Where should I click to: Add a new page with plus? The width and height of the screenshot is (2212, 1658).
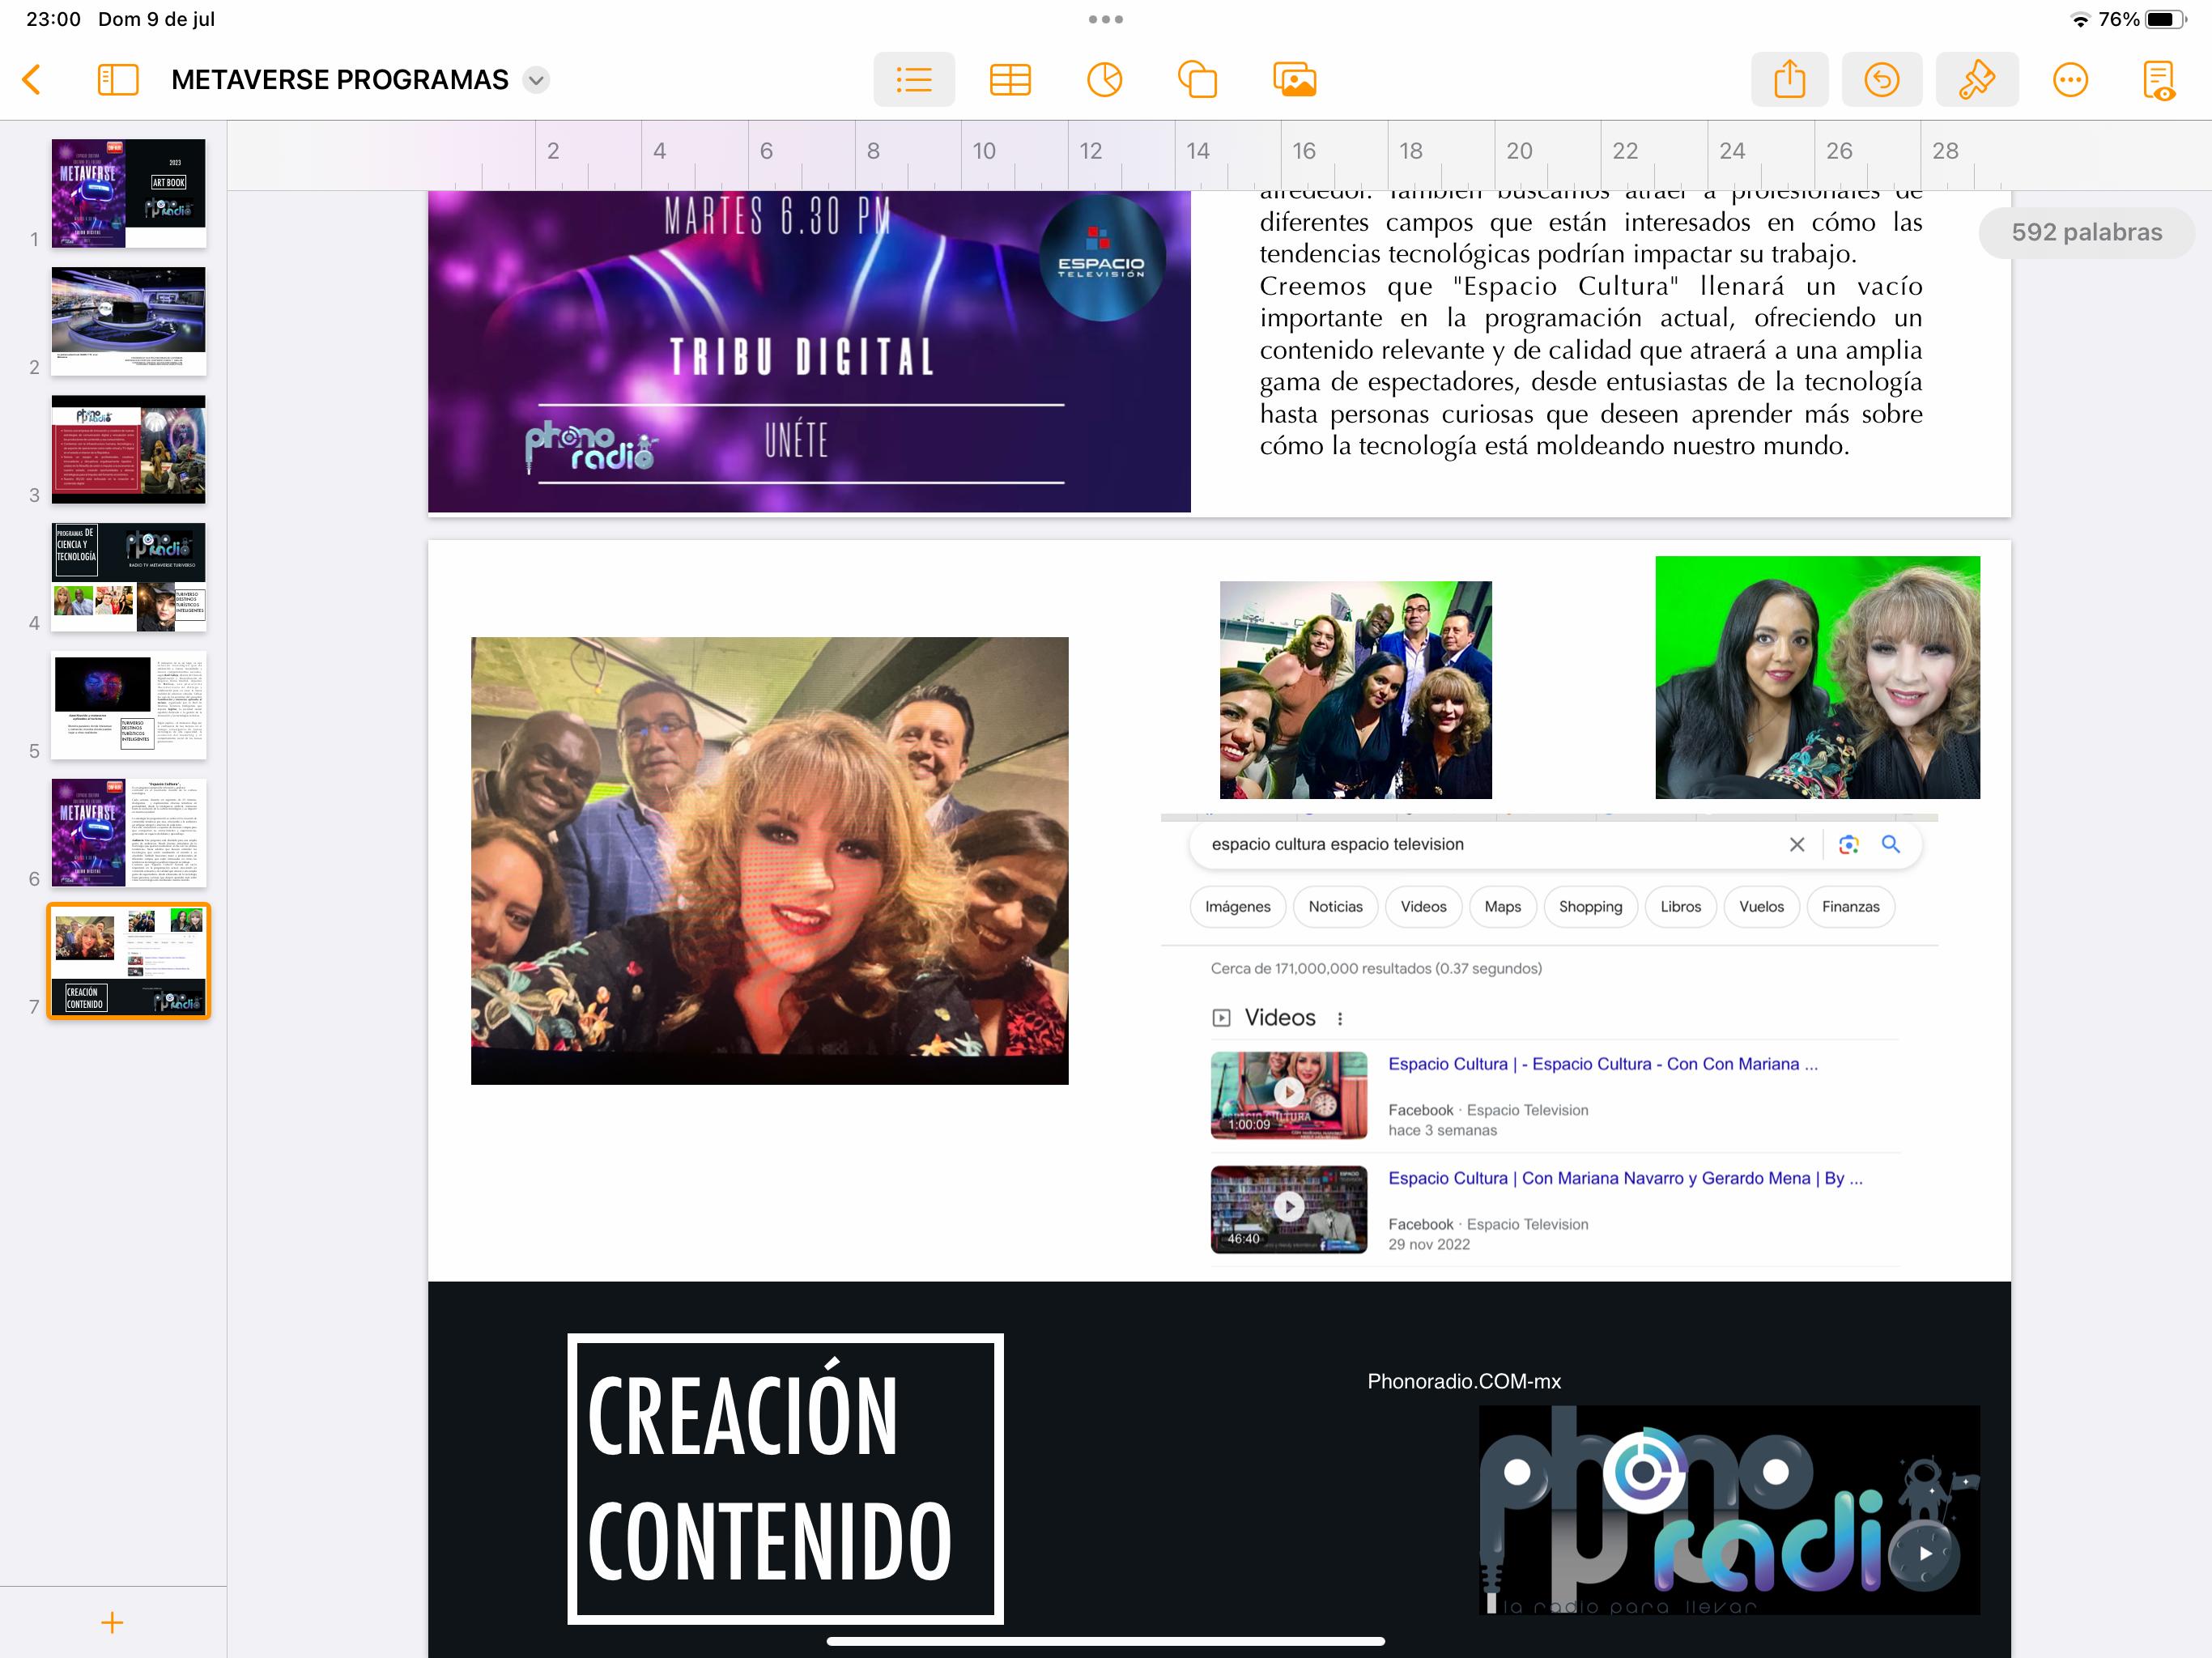112,1622
